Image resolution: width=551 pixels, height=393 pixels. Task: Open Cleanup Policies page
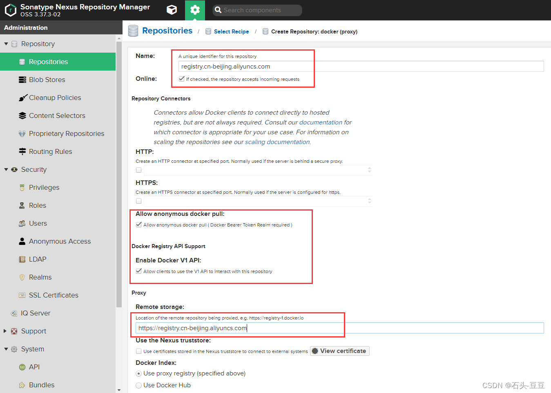(58, 98)
